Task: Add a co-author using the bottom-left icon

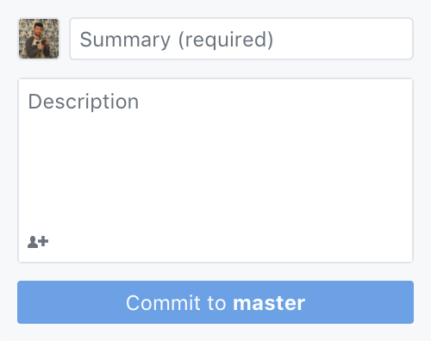Action: pyautogui.click(x=38, y=242)
